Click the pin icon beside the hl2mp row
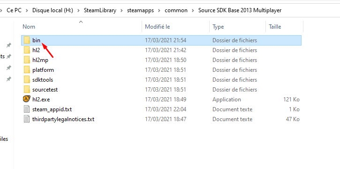 (8, 56)
